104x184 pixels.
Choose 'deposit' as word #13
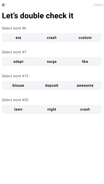52,85
